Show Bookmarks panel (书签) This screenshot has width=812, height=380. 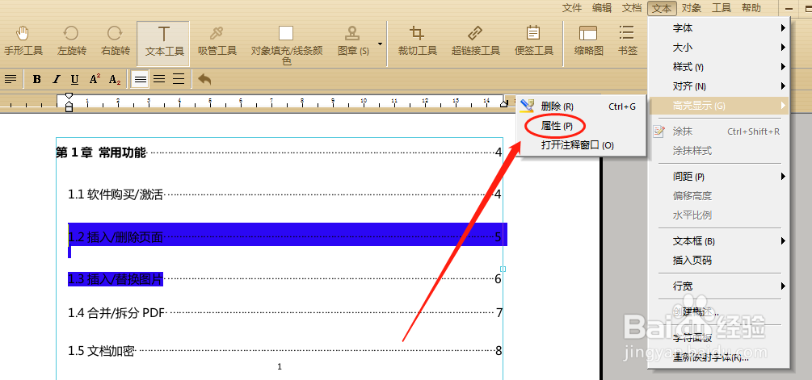click(627, 41)
